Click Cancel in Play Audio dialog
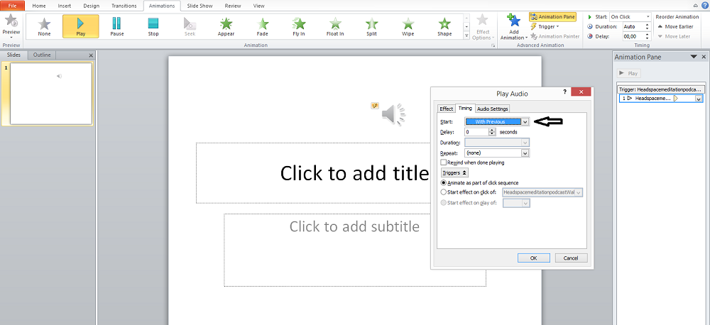710x325 pixels. (x=571, y=258)
